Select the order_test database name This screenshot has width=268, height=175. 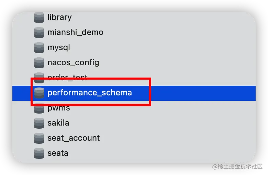coord(67,78)
